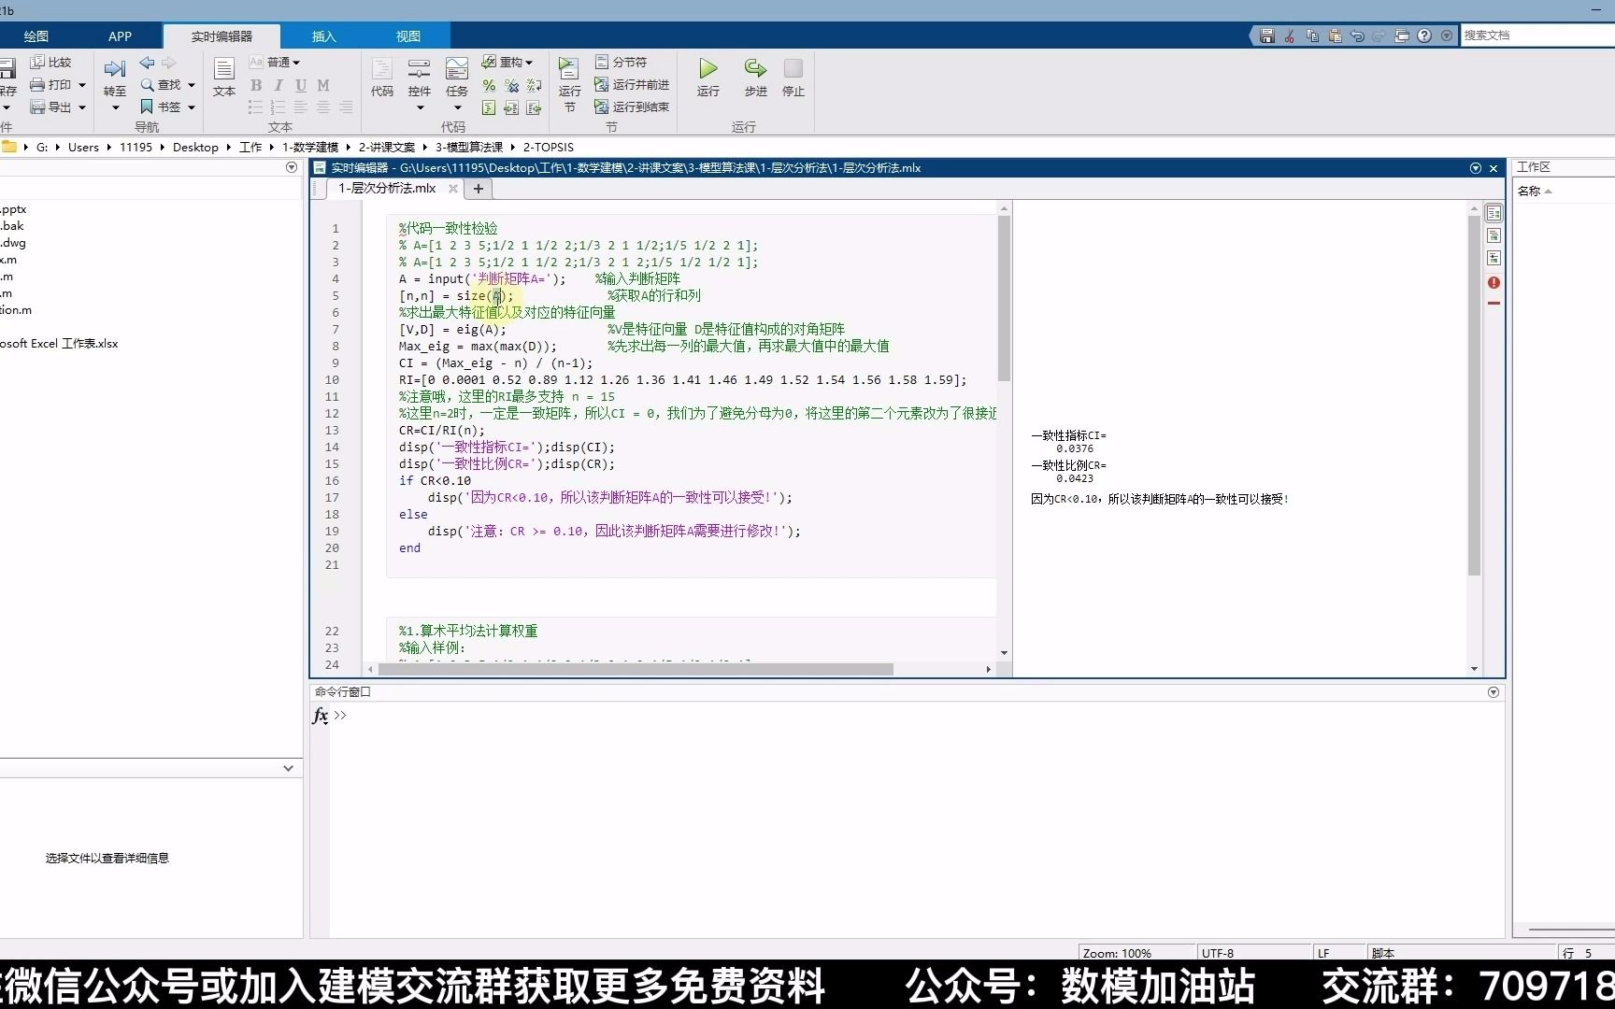Expand the Find (查找) dropdown arrow
This screenshot has height=1009, width=1615.
point(192,85)
